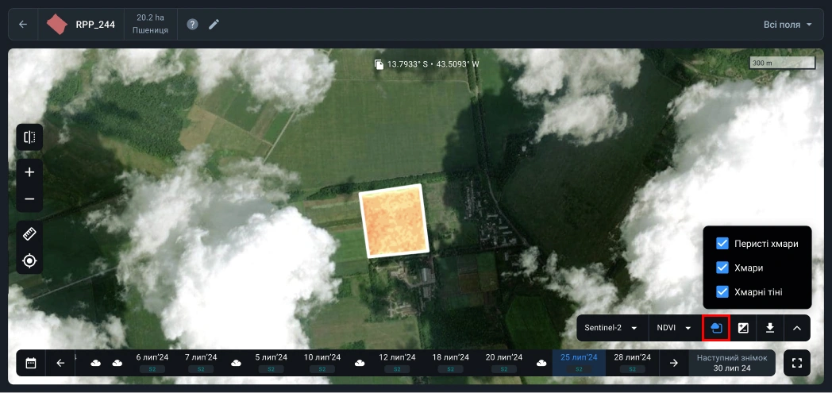Toggle the Хмари checkbox
This screenshot has height=393, width=832.
722,268
